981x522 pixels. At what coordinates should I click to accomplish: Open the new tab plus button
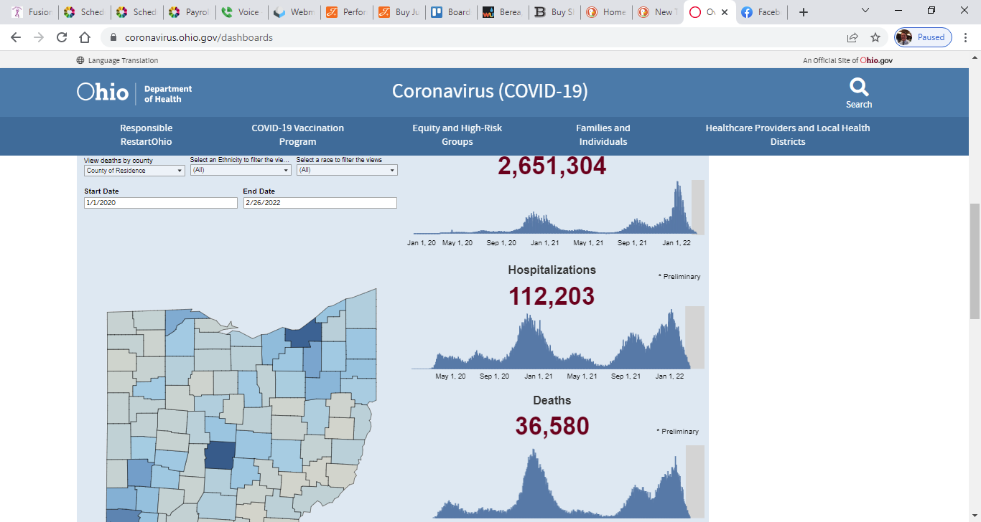point(804,12)
